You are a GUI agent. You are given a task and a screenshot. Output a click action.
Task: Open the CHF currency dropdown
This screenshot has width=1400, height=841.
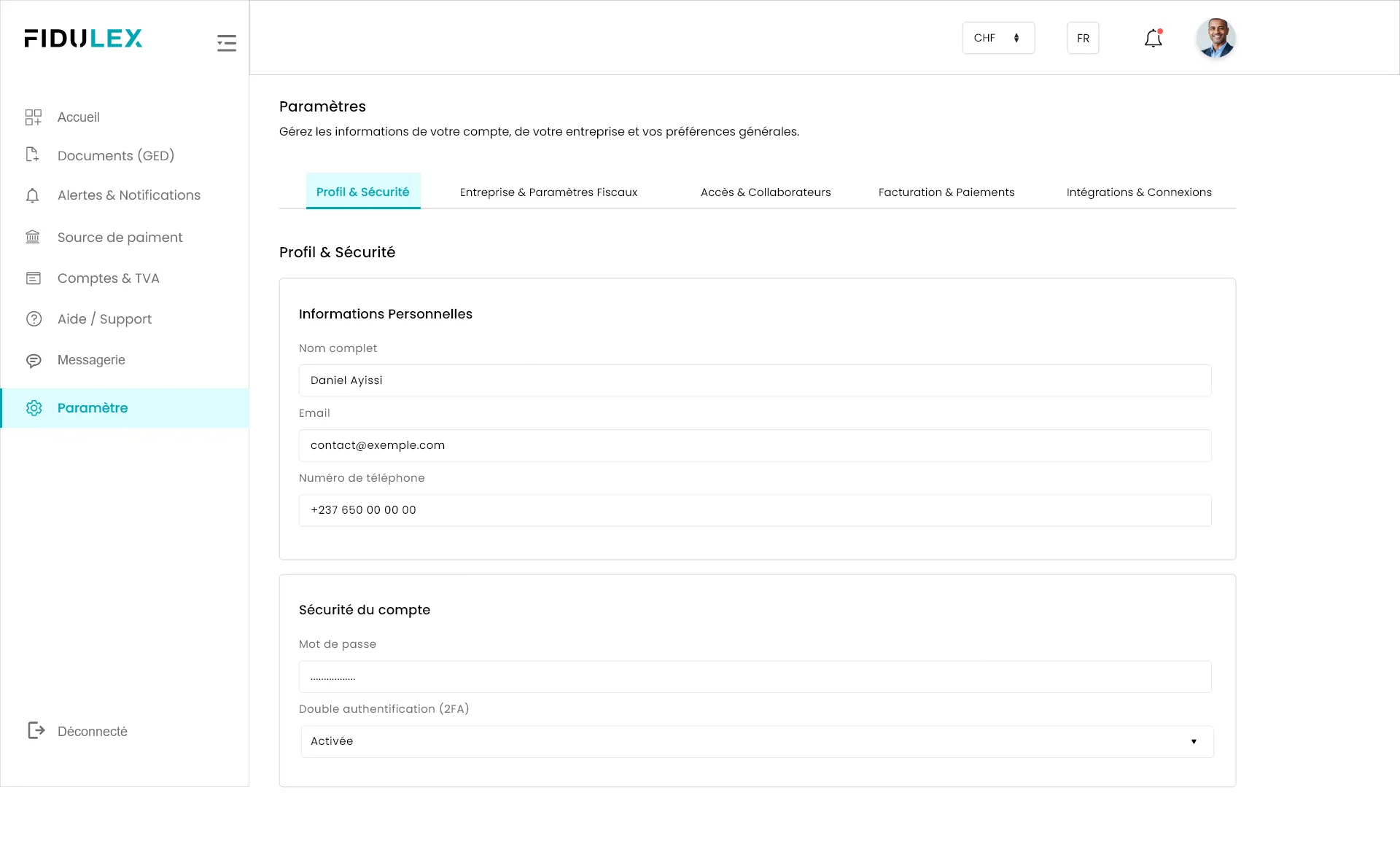[997, 38]
